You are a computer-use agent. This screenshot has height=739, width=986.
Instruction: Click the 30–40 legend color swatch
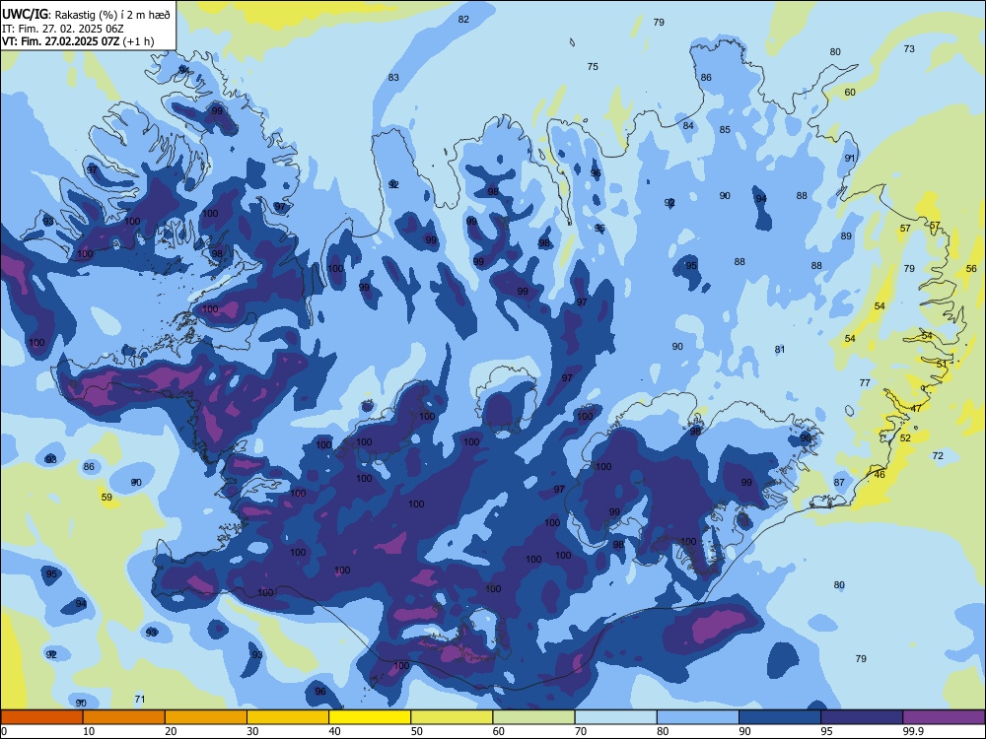point(288,717)
